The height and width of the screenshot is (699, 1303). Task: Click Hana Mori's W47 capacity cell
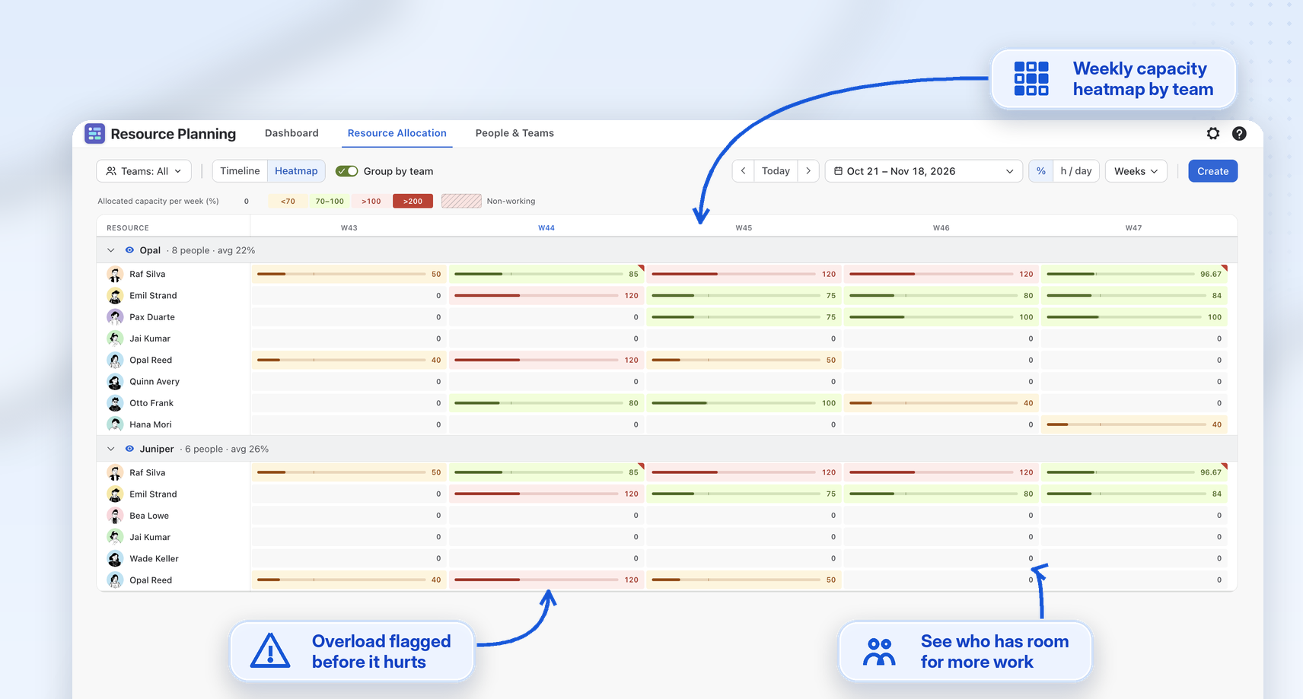point(1134,424)
